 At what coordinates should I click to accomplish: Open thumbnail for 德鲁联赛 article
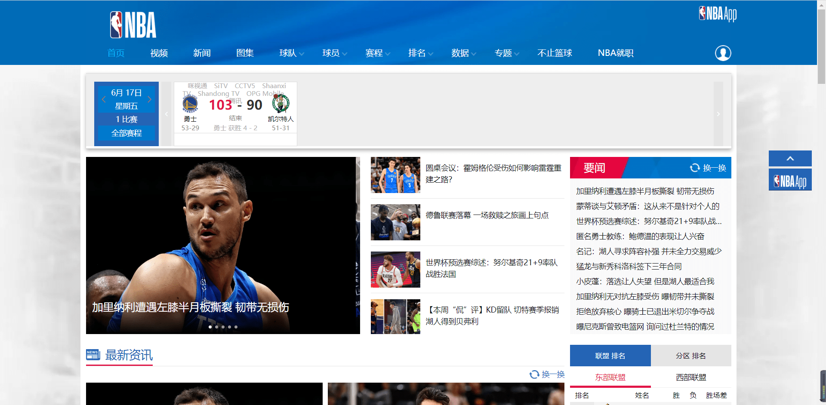(395, 222)
